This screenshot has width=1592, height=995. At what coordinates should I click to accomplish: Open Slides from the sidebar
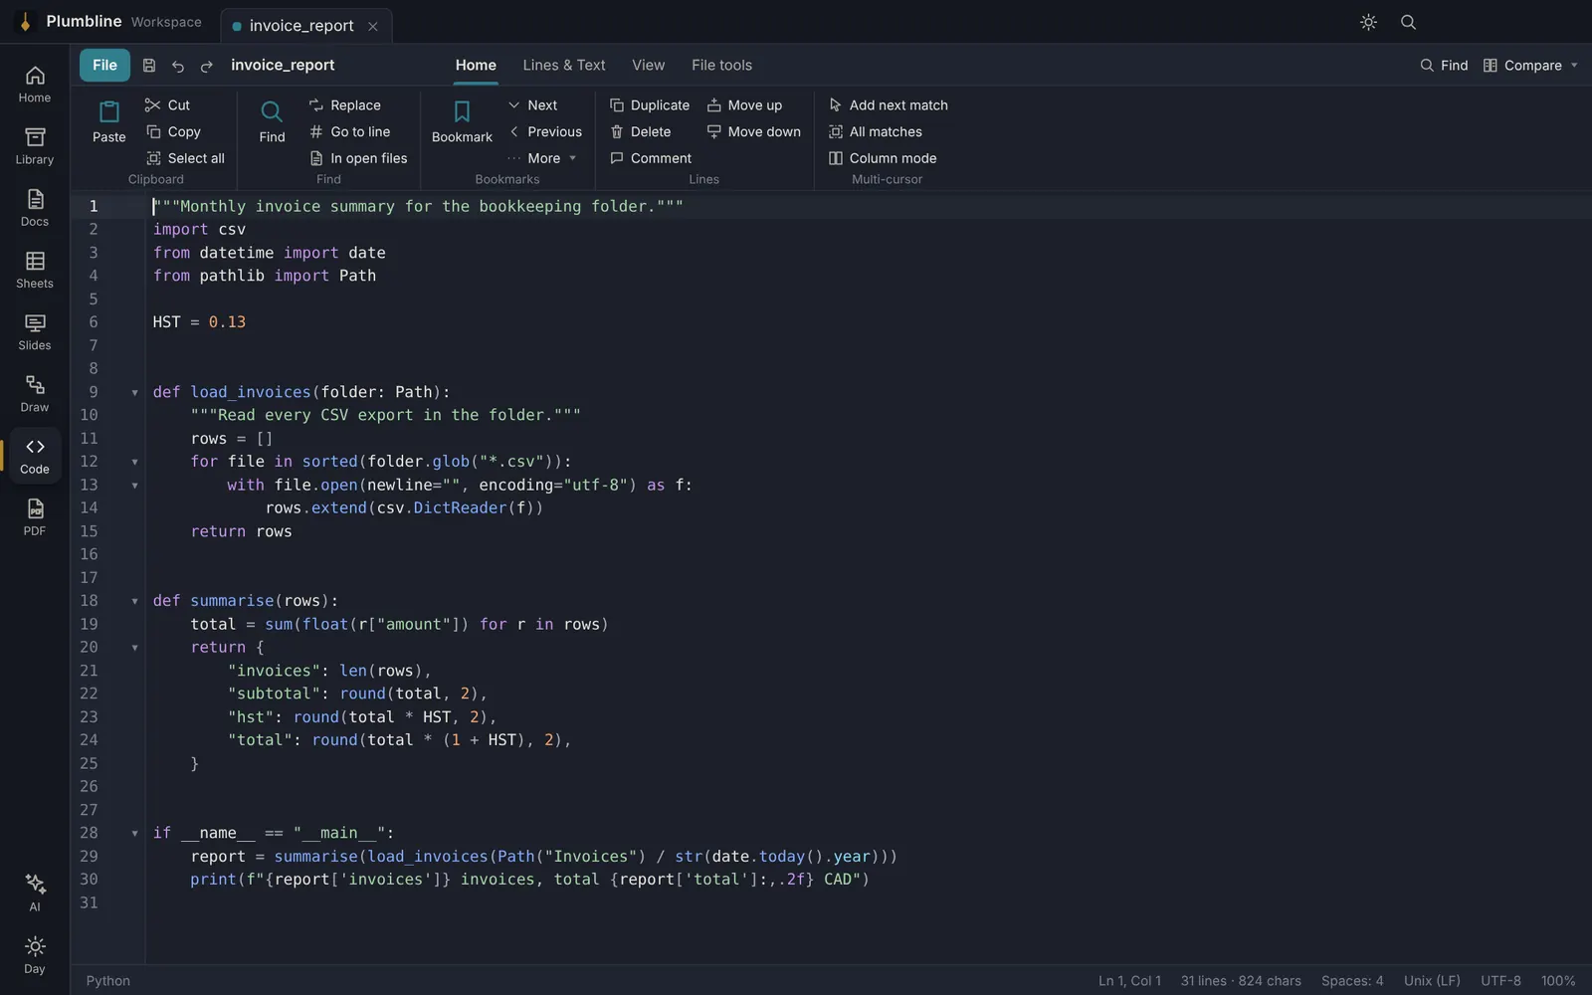point(35,331)
